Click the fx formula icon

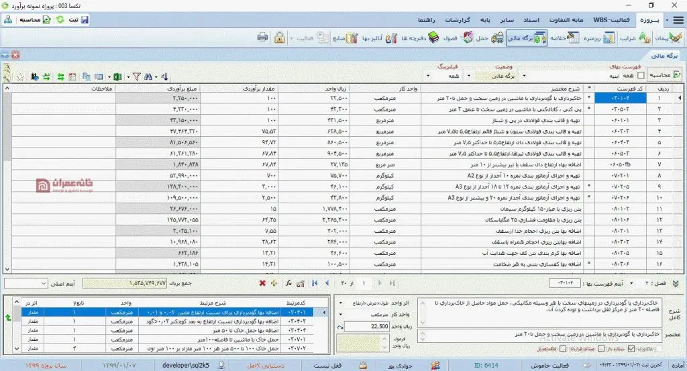point(288,283)
